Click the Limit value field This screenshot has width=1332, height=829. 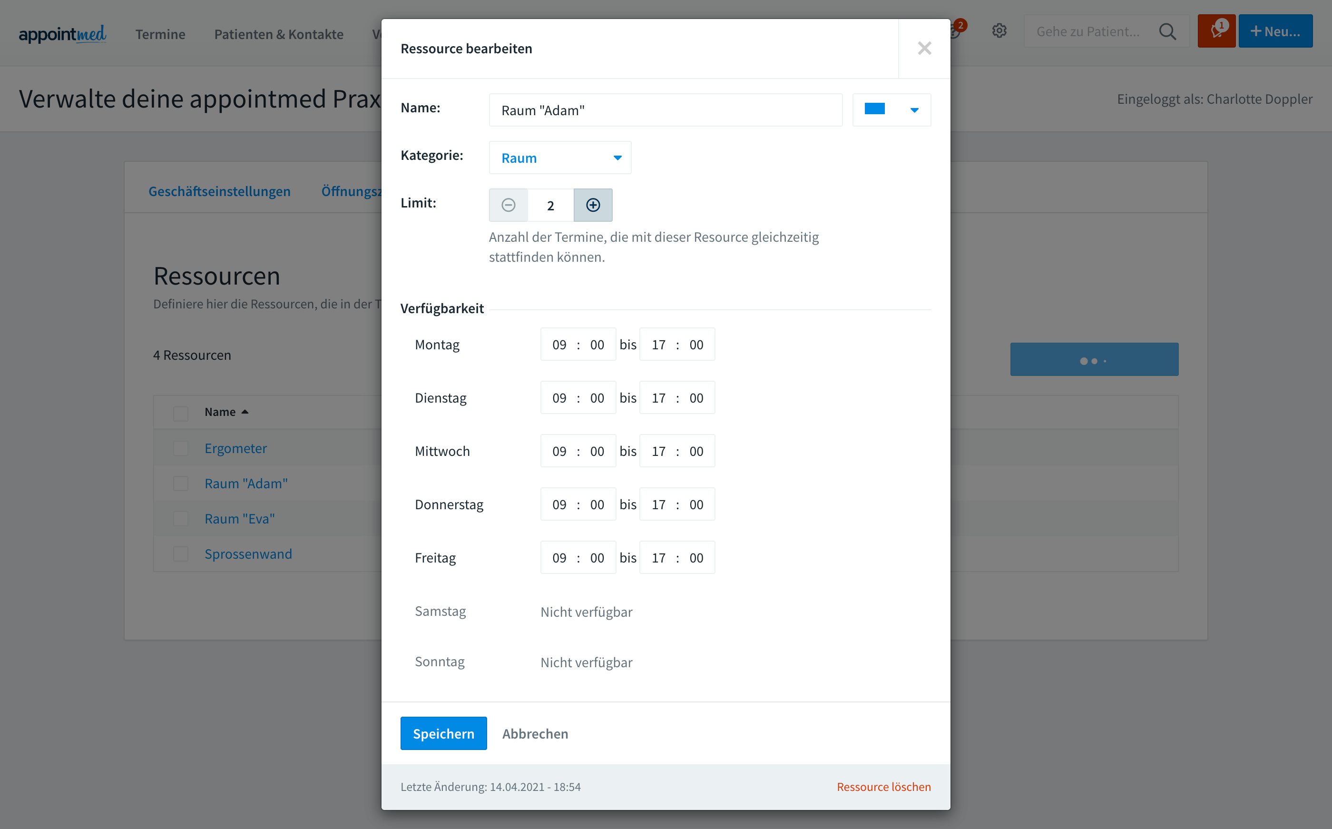click(551, 205)
